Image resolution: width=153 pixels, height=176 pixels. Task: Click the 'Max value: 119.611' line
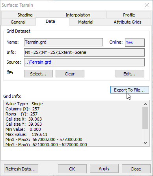(26, 134)
